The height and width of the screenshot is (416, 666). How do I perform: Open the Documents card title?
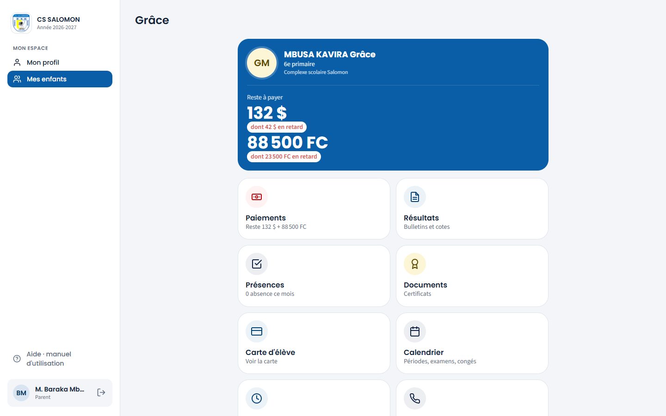click(425, 285)
